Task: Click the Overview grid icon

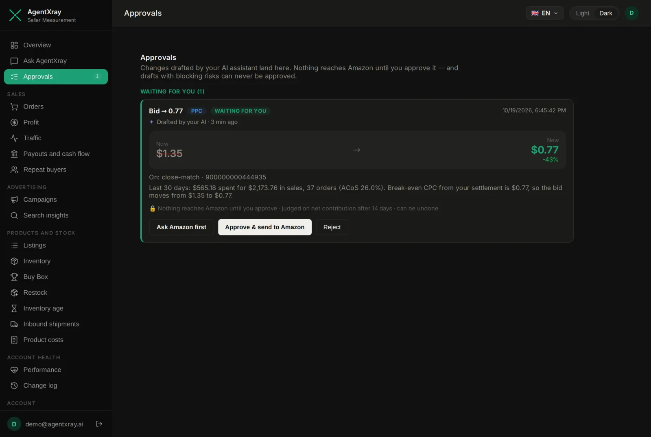Action: [x=14, y=45]
